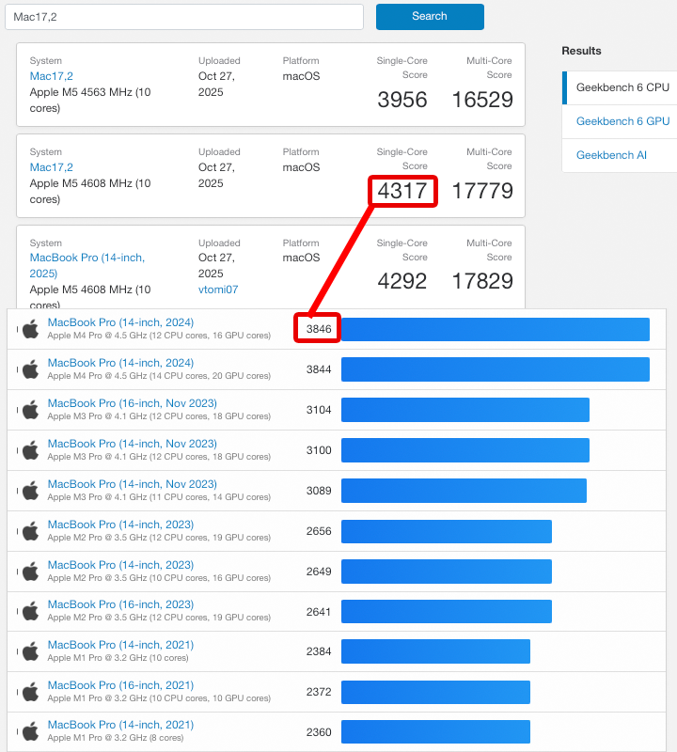Screen dimensions: 677x752
Task: Click Apple logo beside the 8-core M1 Pro entry
Action: click(30, 731)
